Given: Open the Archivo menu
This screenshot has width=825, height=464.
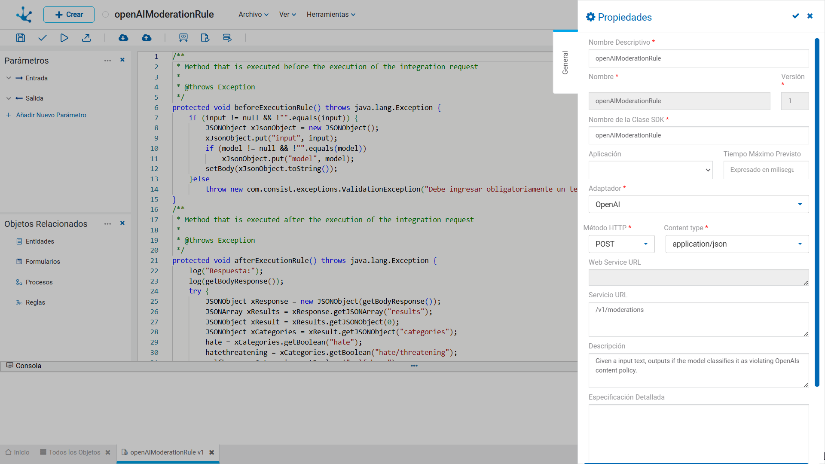Looking at the screenshot, I should (x=254, y=15).
